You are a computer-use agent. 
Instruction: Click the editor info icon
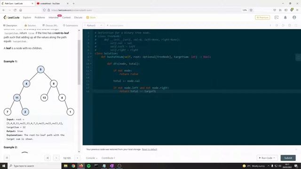[x=270, y=25]
